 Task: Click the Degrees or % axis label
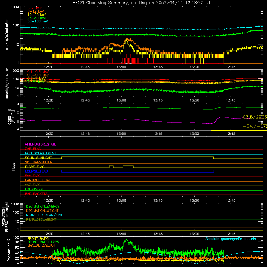[x=9, y=250]
